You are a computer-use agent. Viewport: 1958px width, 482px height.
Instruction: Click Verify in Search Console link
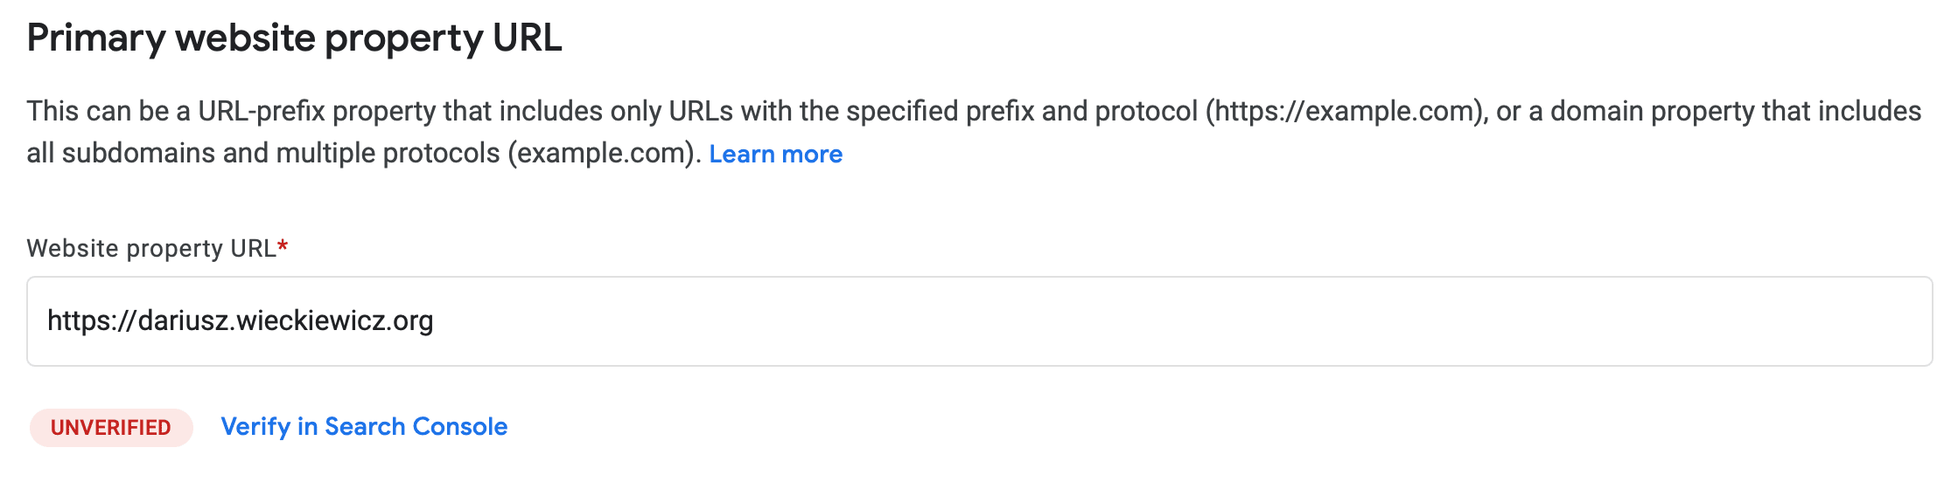[364, 427]
